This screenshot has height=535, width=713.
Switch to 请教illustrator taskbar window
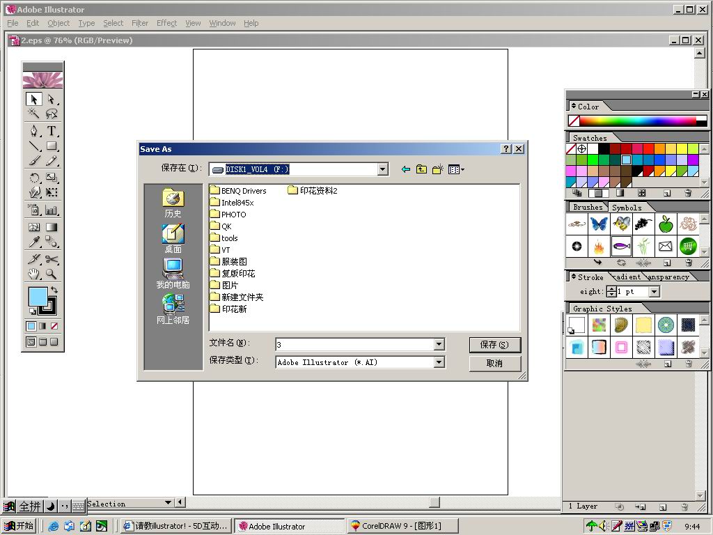pyautogui.click(x=176, y=526)
